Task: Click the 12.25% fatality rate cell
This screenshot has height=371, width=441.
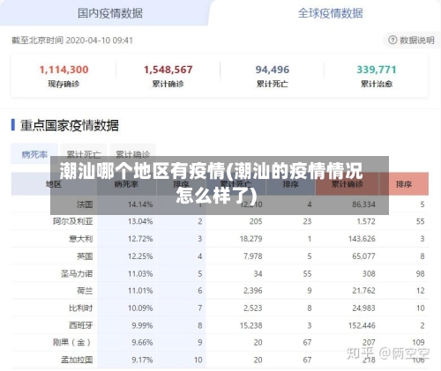Action: [x=140, y=256]
